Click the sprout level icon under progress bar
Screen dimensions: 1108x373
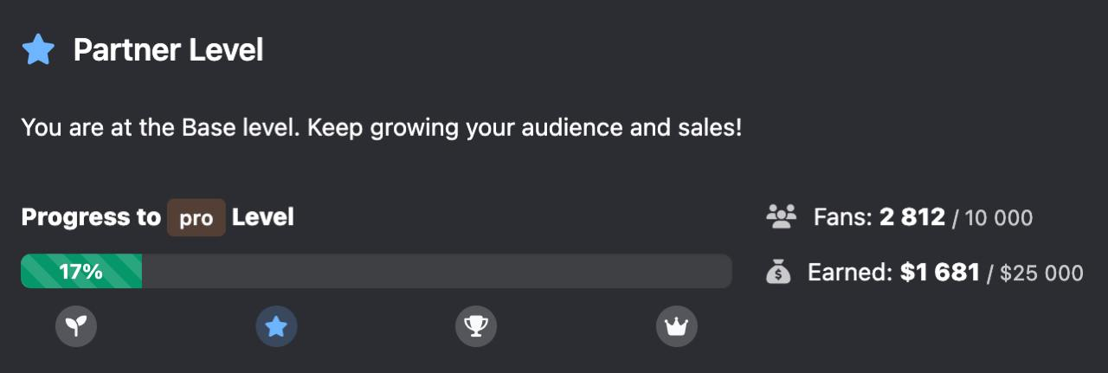(76, 326)
